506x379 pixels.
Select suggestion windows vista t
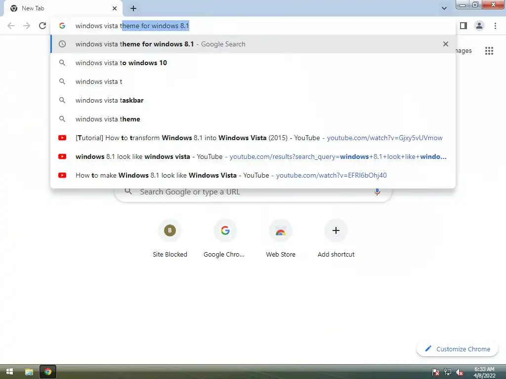tap(253, 81)
